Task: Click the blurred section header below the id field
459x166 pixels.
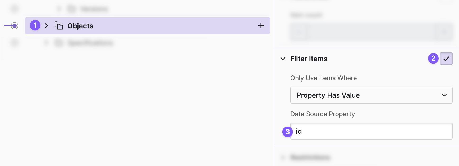Action: (310, 158)
